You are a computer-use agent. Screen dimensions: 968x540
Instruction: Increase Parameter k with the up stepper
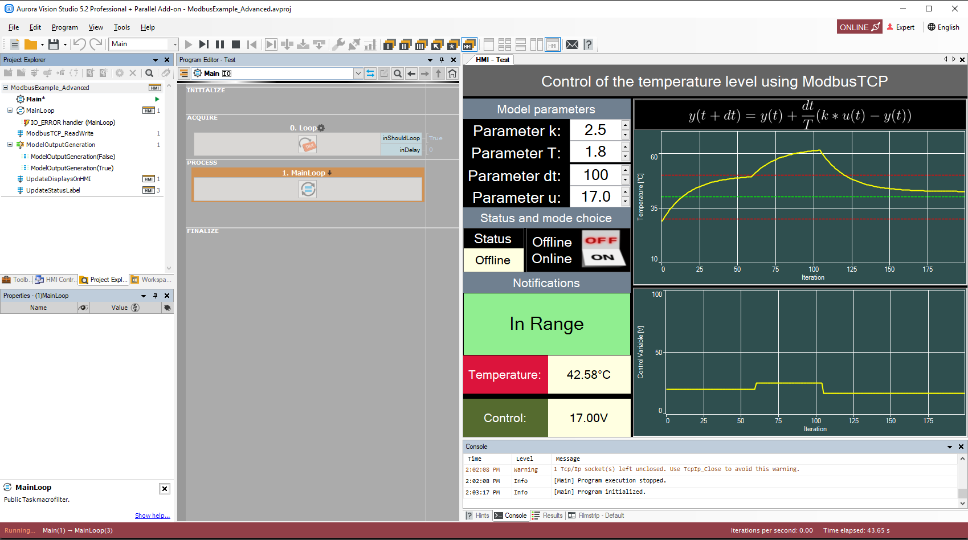click(x=626, y=125)
